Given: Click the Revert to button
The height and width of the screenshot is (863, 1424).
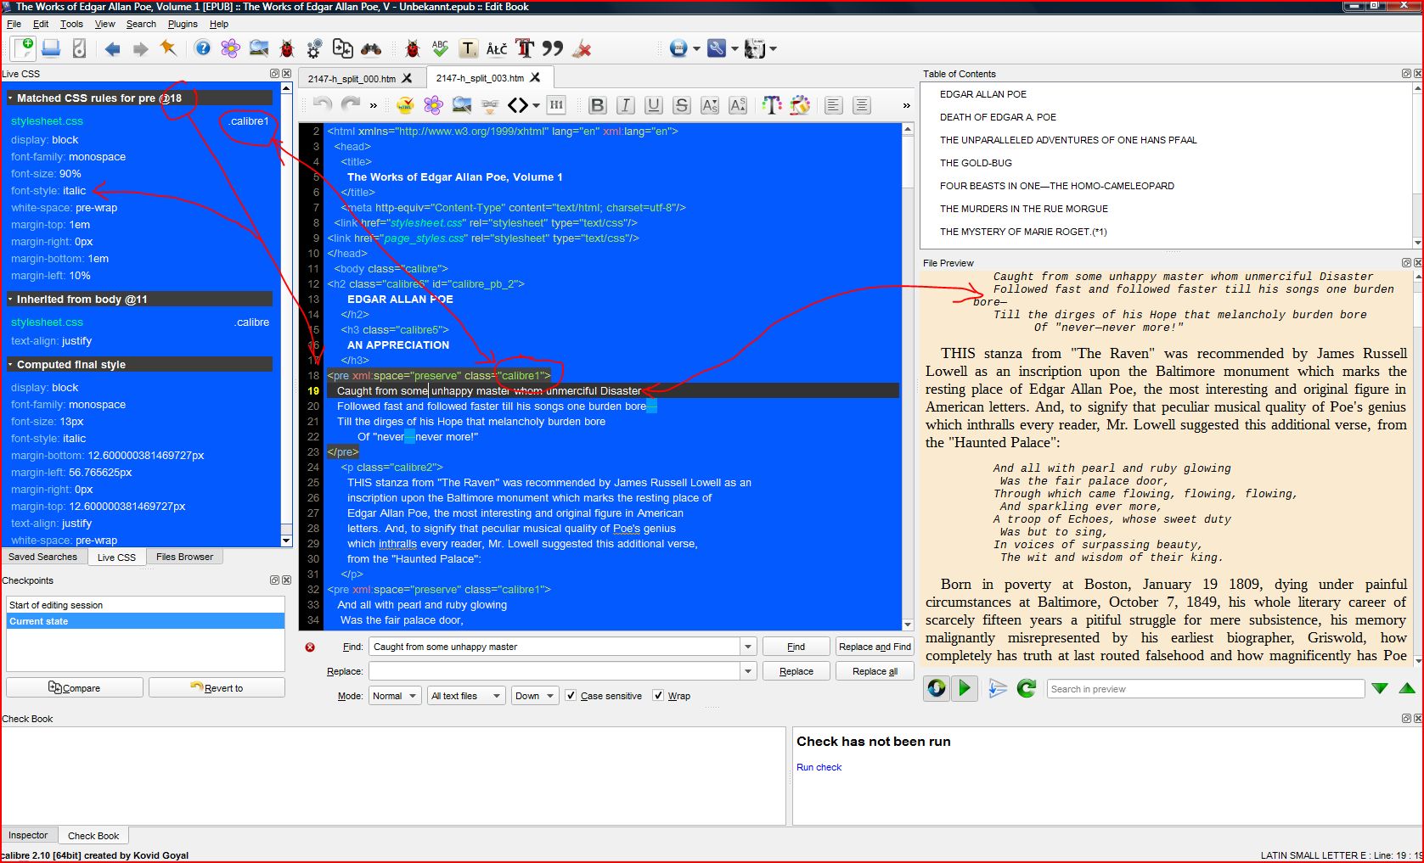Looking at the screenshot, I should pyautogui.click(x=217, y=687).
